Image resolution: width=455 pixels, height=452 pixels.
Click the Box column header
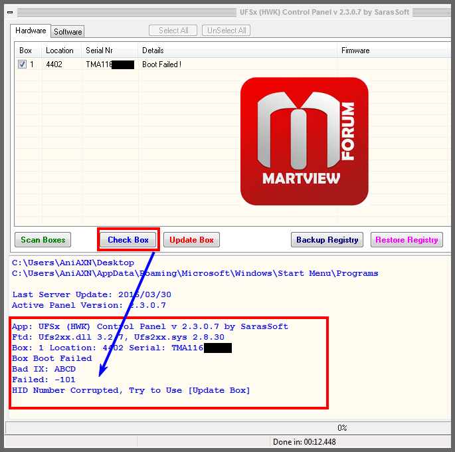(28, 51)
